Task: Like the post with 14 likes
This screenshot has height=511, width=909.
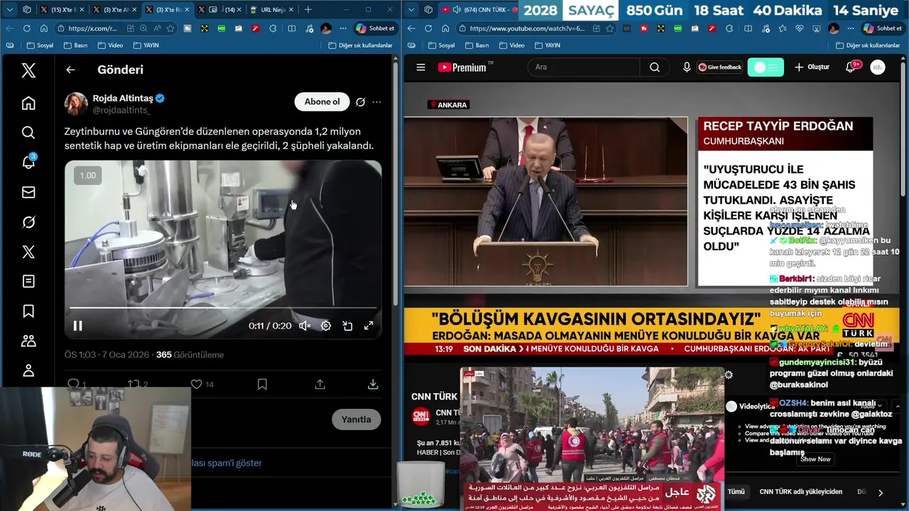Action: pyautogui.click(x=202, y=384)
